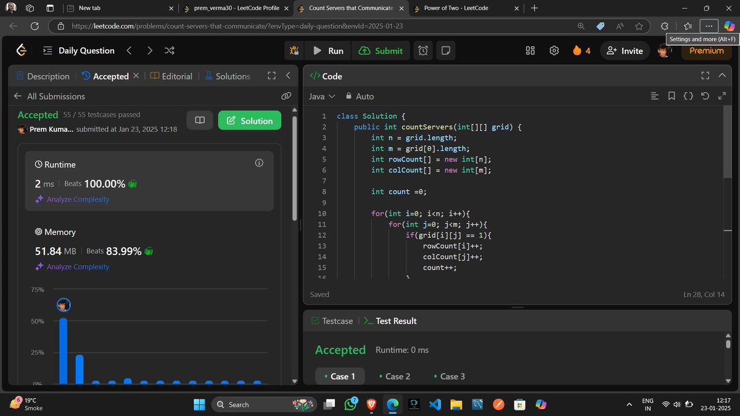The width and height of the screenshot is (740, 416).
Task: Switch to the Solutions tab
Action: tap(228, 76)
